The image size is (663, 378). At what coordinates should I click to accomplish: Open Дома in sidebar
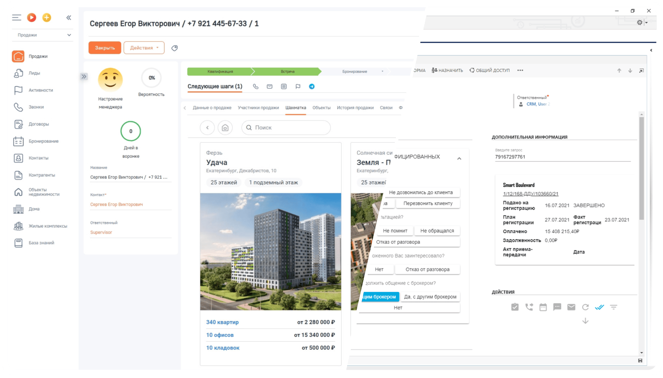coord(34,209)
